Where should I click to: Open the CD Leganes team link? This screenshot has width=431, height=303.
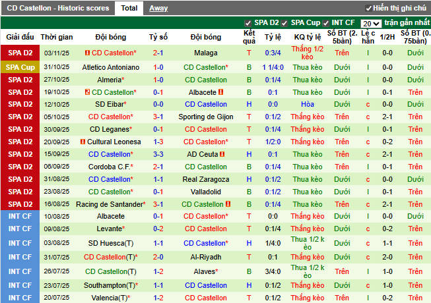109,129
